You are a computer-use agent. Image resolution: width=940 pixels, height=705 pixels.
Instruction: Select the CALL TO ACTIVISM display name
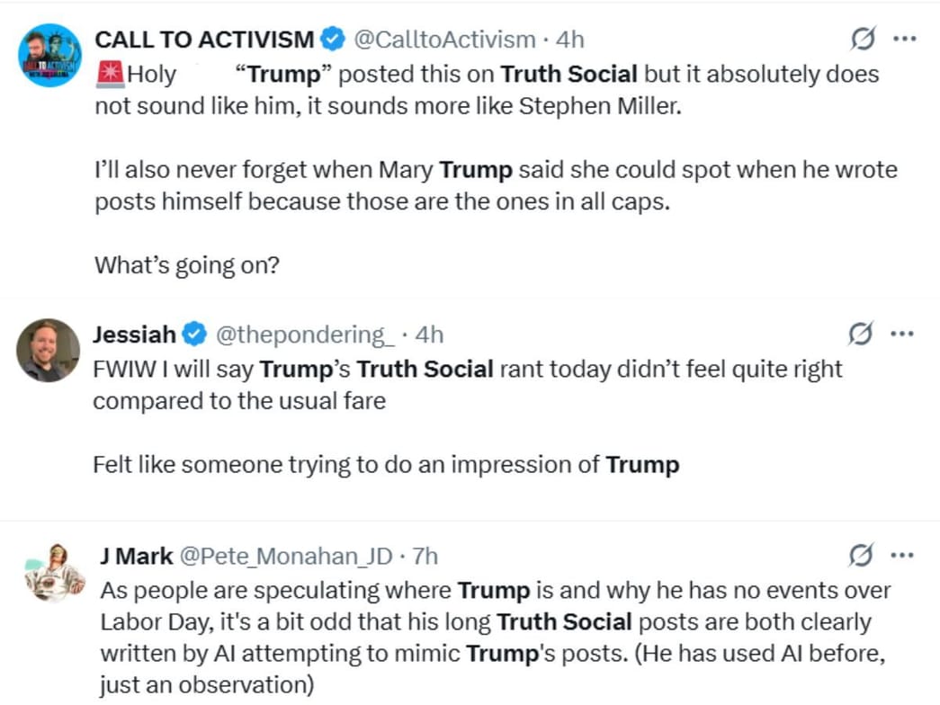pyautogui.click(x=205, y=39)
